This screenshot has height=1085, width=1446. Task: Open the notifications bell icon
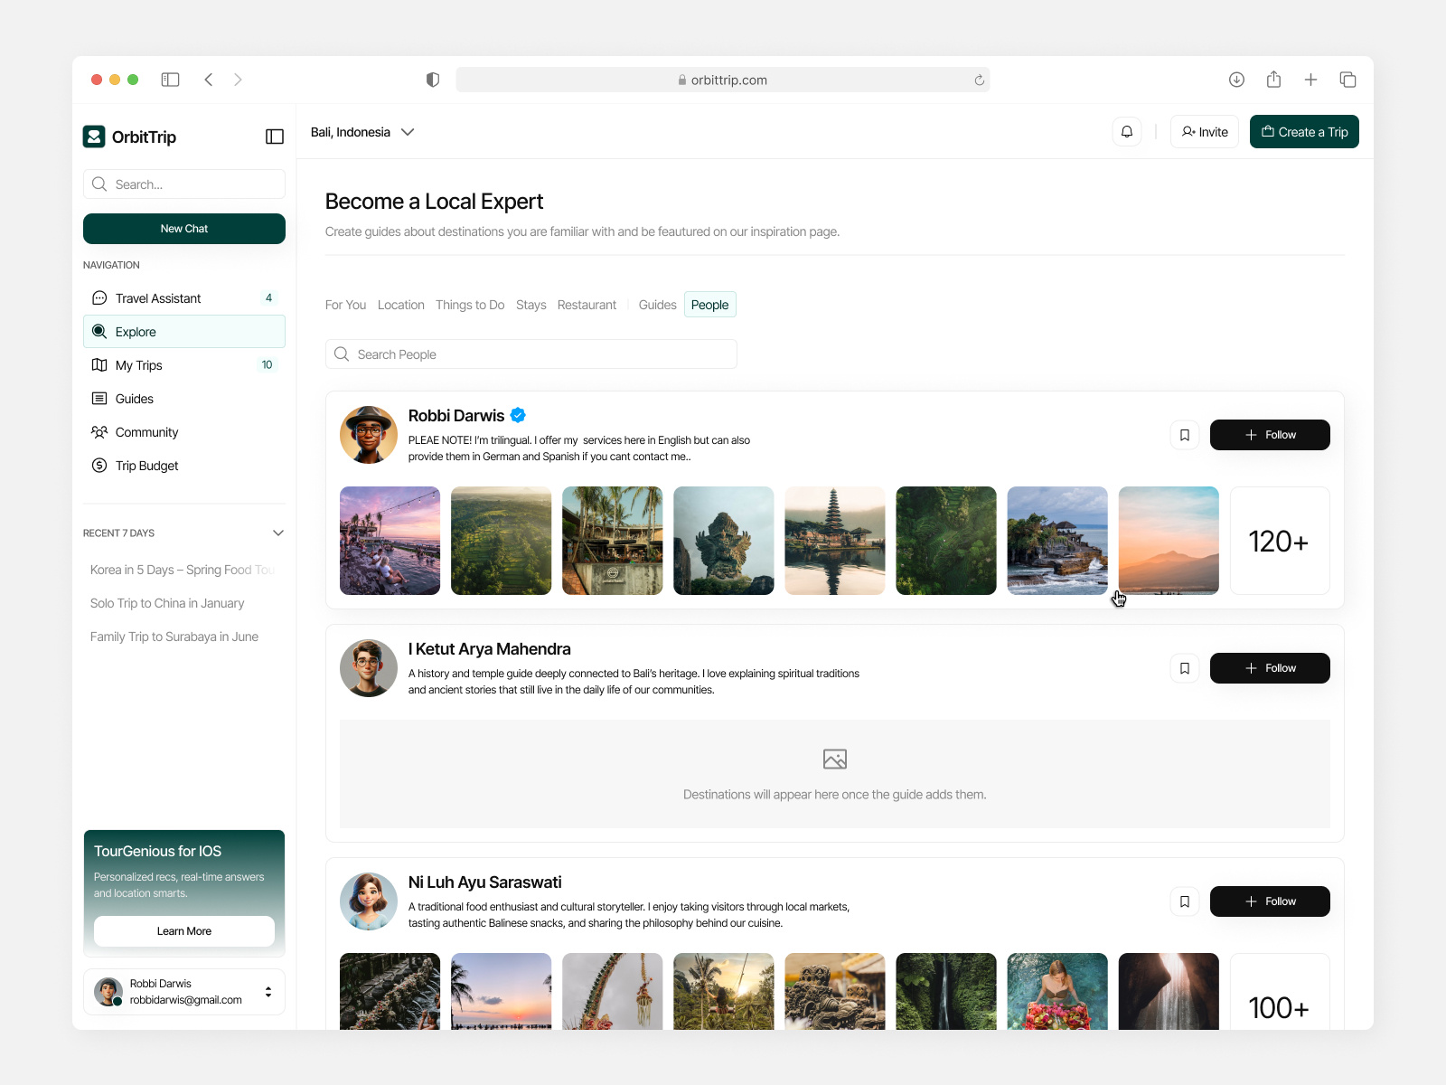pos(1126,131)
